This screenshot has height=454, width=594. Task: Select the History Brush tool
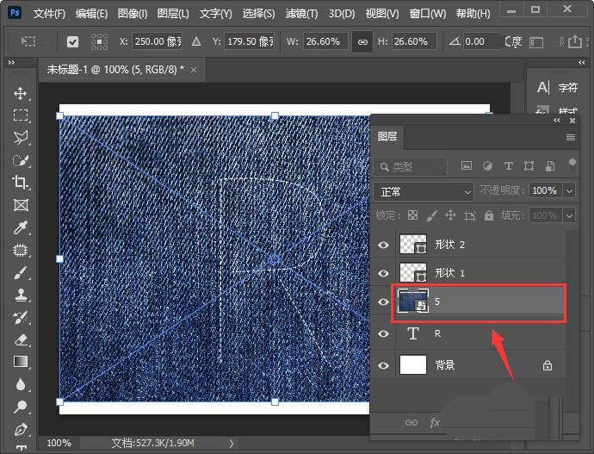[x=21, y=318]
